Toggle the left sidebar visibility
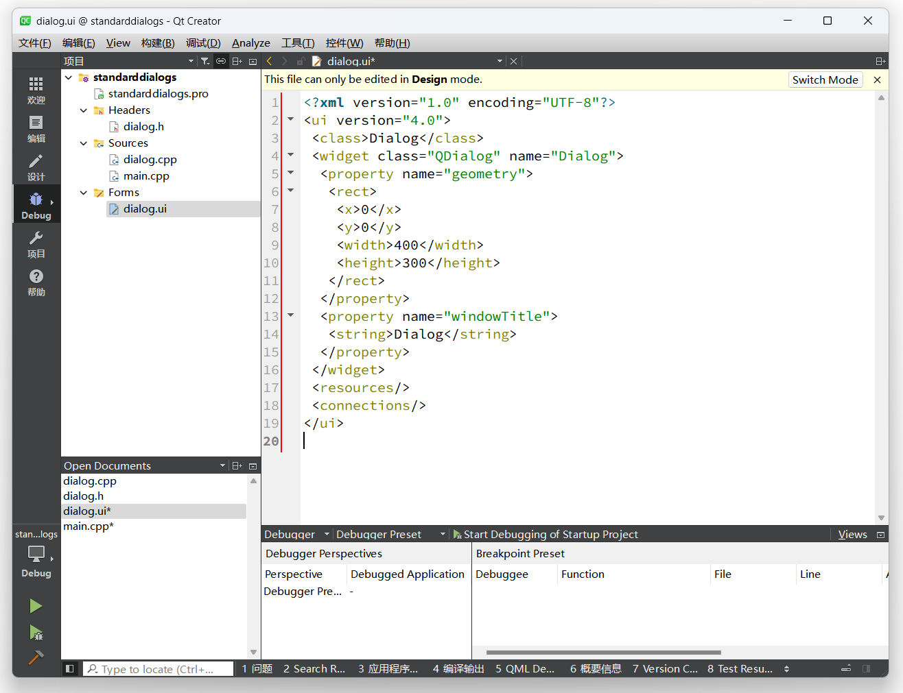Screen dimensions: 903x693 point(69,669)
